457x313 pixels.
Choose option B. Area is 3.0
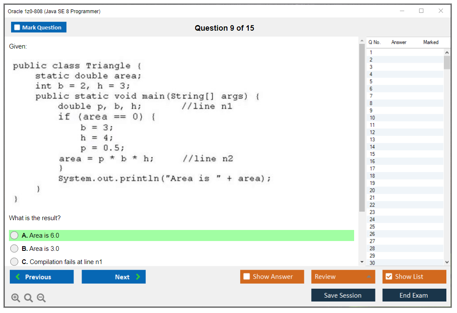coord(14,249)
